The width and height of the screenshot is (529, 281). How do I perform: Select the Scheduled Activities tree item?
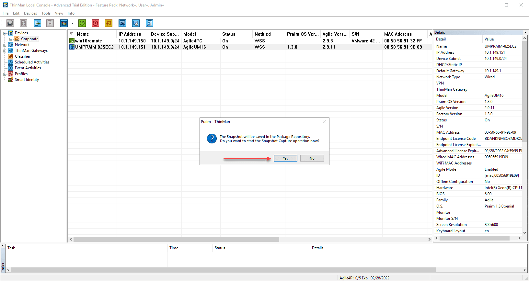[x=32, y=62]
